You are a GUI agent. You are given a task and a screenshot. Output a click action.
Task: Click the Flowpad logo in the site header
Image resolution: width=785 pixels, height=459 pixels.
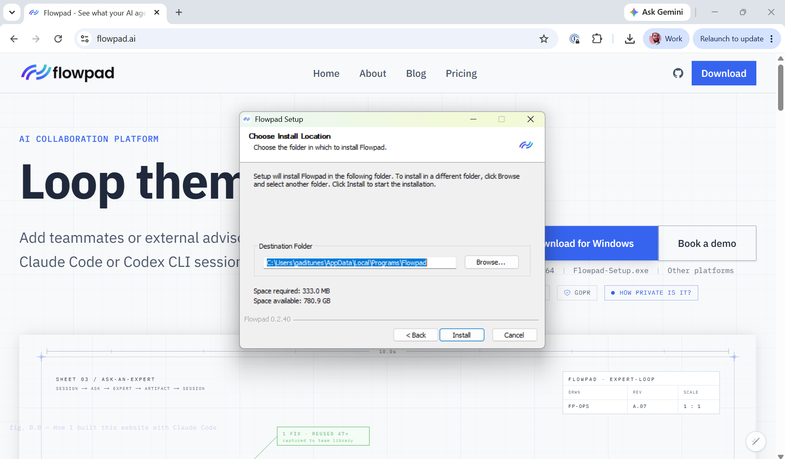pyautogui.click(x=68, y=73)
